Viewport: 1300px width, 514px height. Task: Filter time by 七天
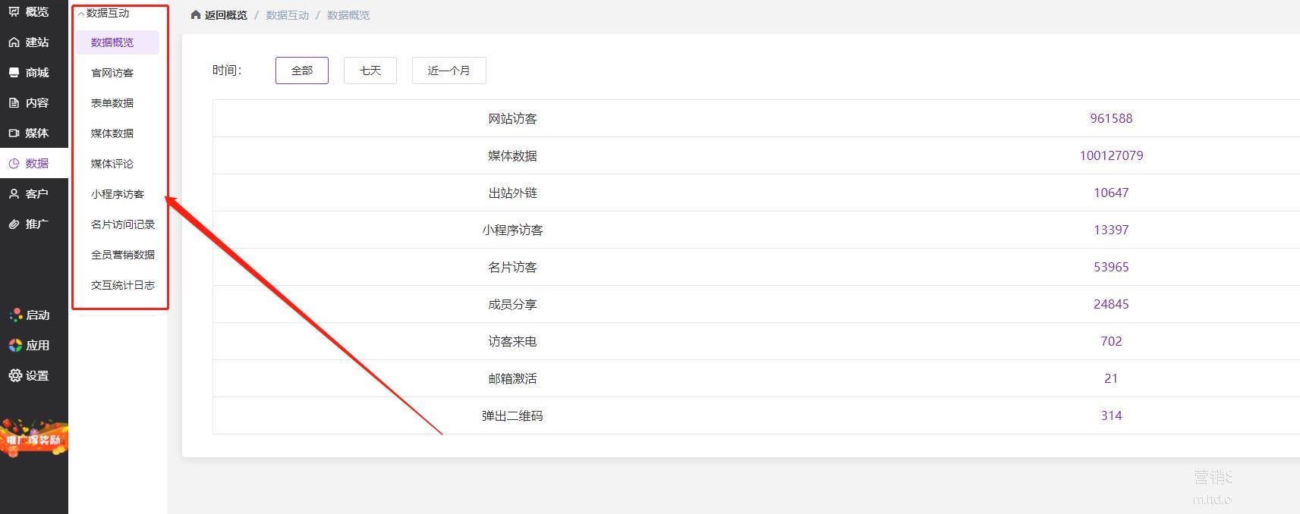click(370, 71)
